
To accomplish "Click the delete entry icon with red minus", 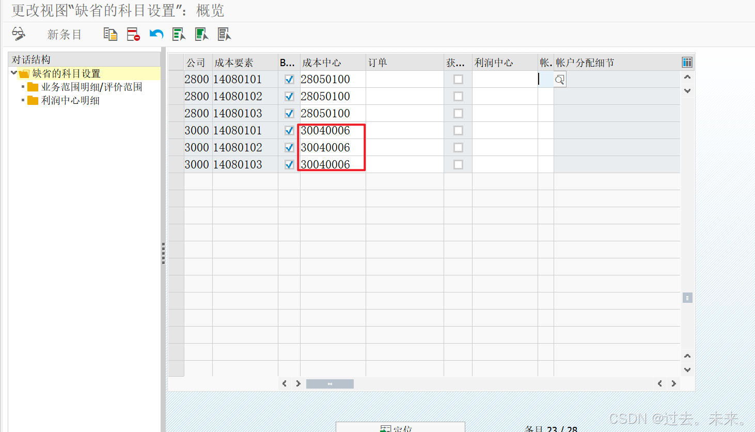I will tap(133, 34).
